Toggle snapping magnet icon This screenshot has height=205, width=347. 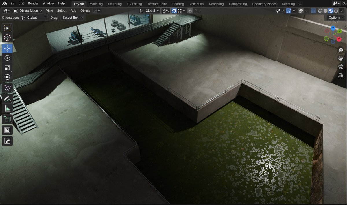click(174, 11)
